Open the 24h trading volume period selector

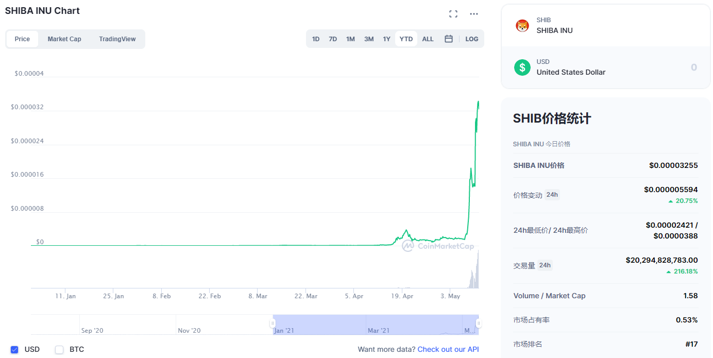coord(545,265)
